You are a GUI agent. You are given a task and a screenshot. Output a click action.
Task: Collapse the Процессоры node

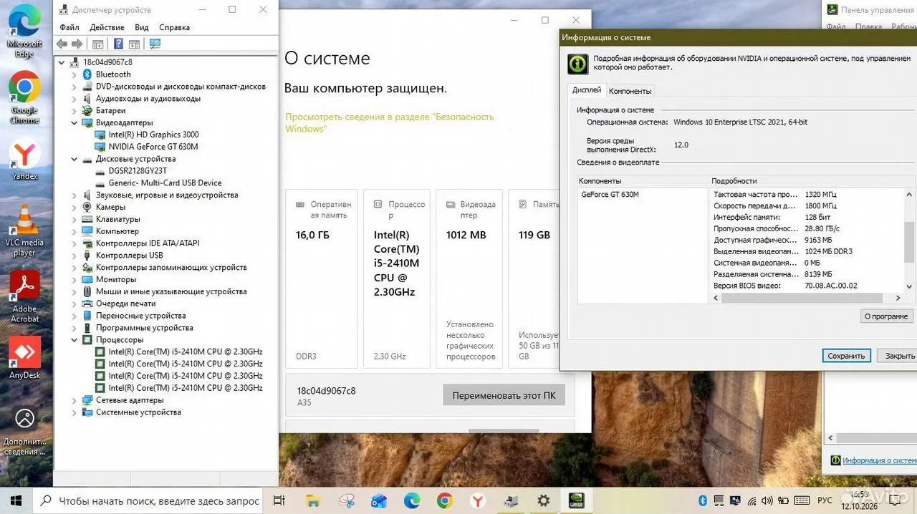point(75,339)
